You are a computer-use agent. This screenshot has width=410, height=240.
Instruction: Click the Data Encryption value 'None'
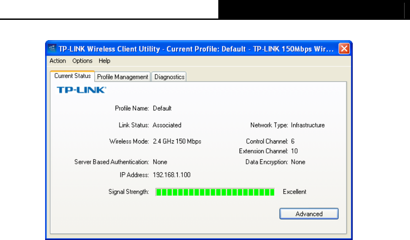point(298,162)
